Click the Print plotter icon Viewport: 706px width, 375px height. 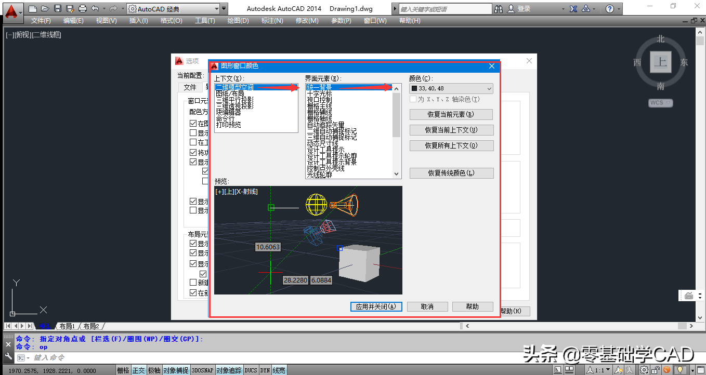[82, 9]
